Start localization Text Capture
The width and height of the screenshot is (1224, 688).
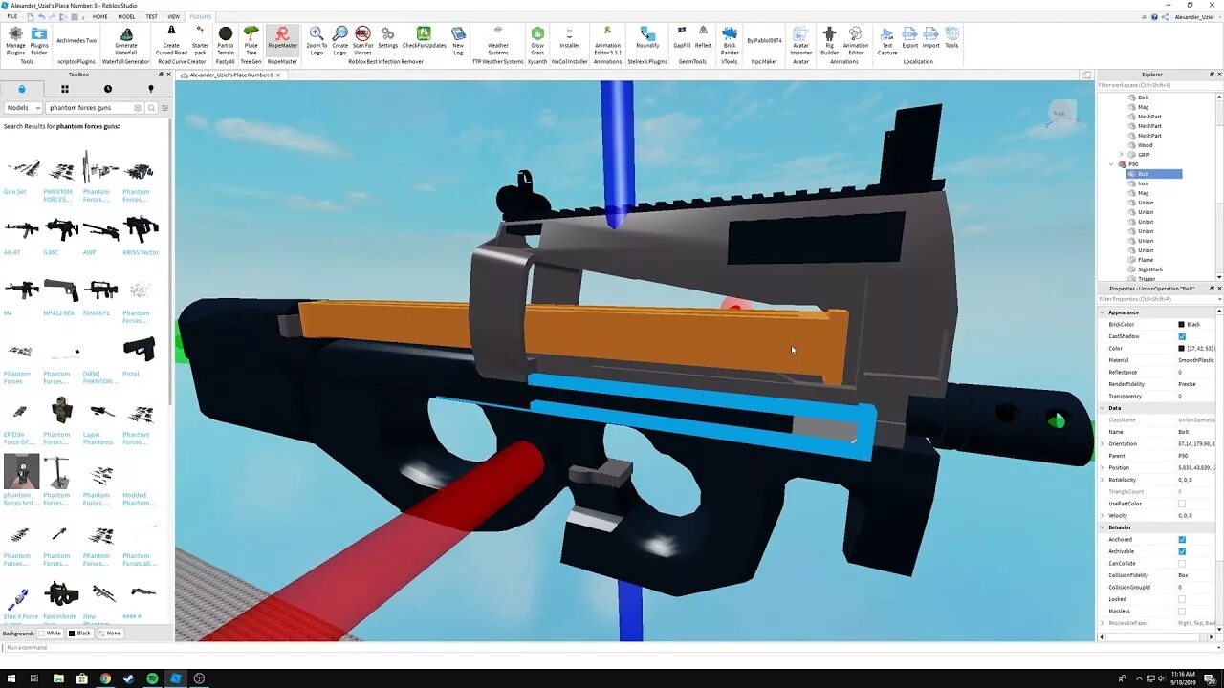point(887,40)
